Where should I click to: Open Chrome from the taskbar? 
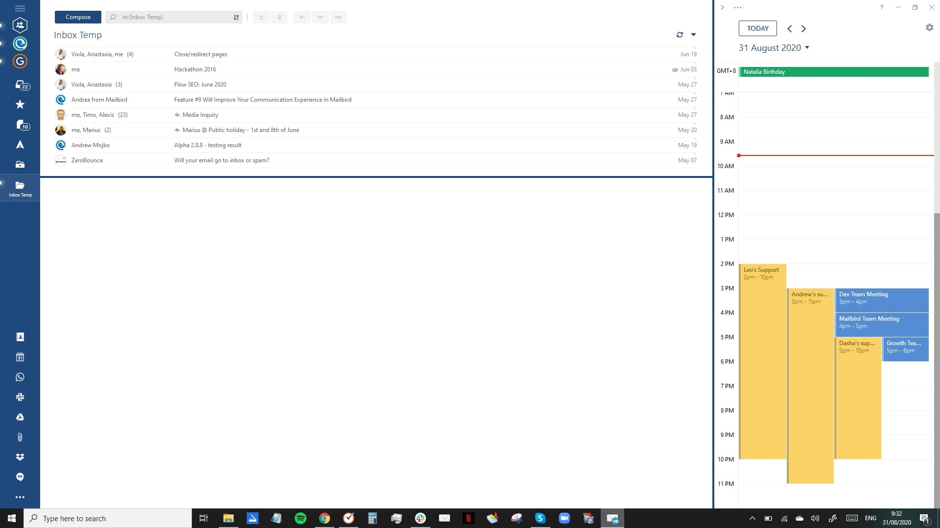325,518
